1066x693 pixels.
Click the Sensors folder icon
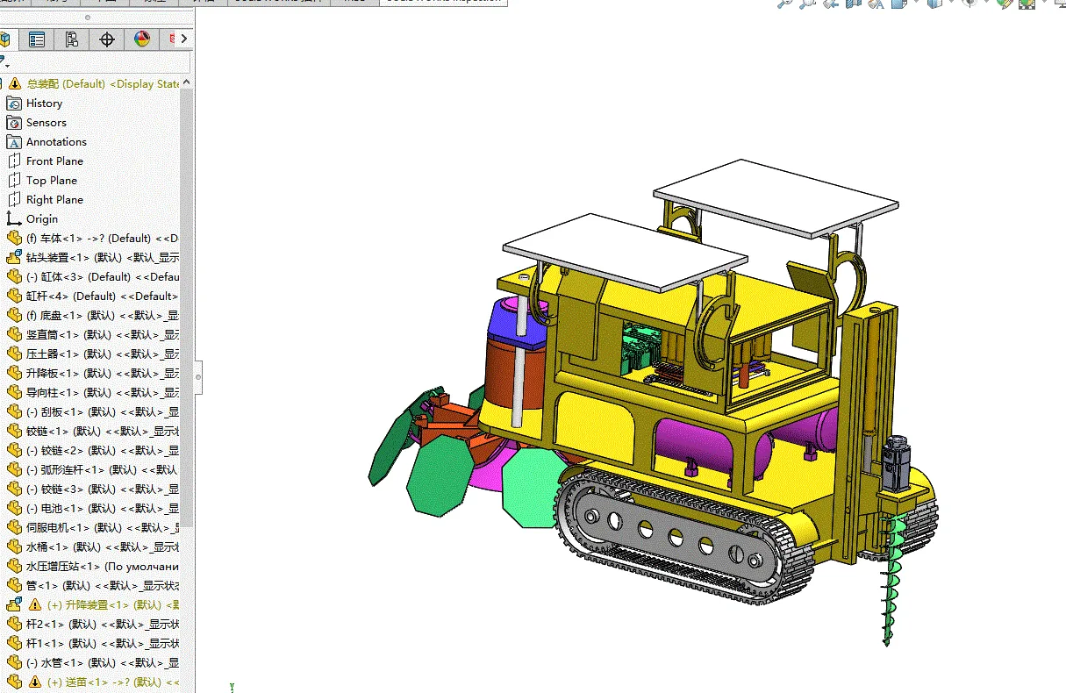(13, 123)
